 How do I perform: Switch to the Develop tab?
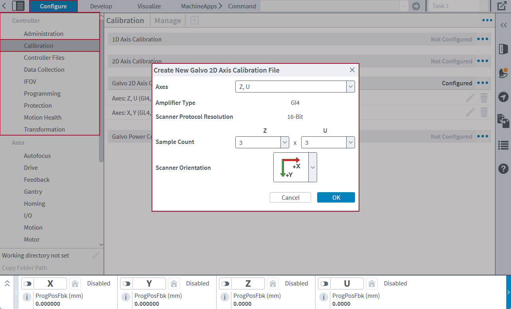(x=101, y=6)
